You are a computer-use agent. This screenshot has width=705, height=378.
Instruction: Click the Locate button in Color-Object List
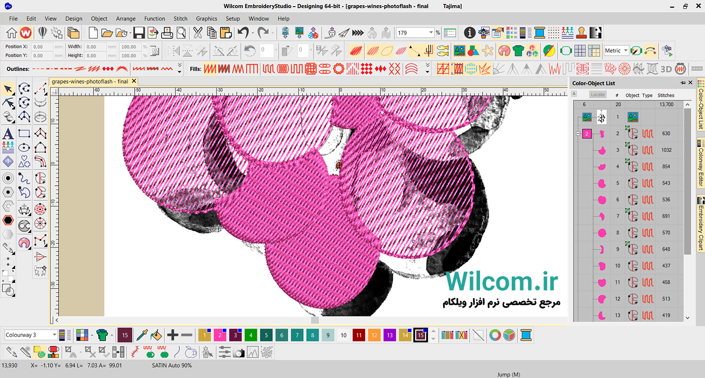pyautogui.click(x=598, y=94)
